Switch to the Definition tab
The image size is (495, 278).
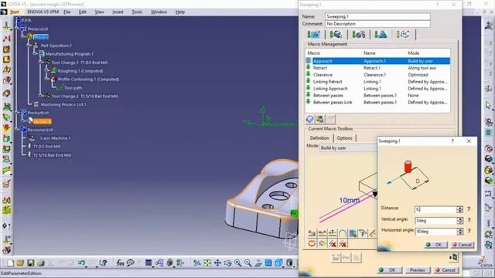point(319,138)
